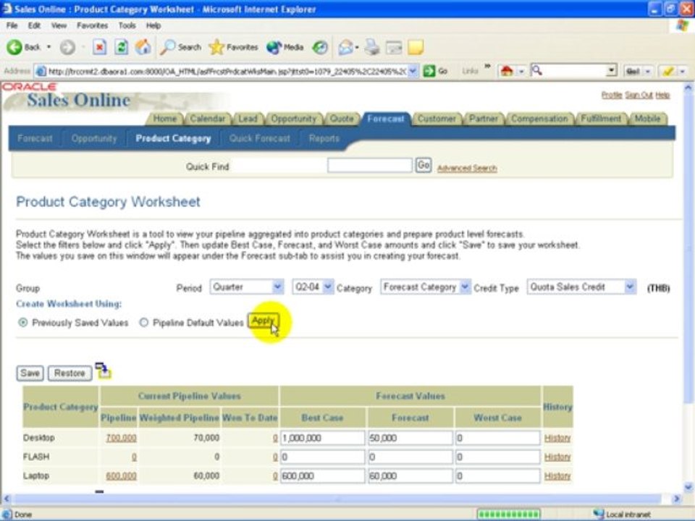The width and height of the screenshot is (695, 521).
Task: Open the Favorites menu
Action: tap(92, 26)
